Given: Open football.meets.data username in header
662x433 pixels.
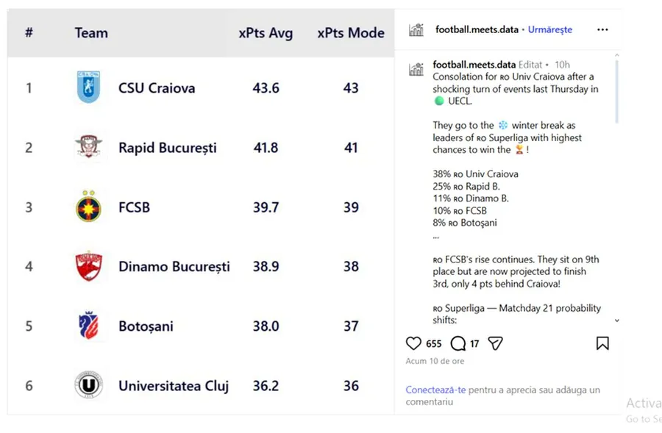Looking at the screenshot, I should pos(477,30).
